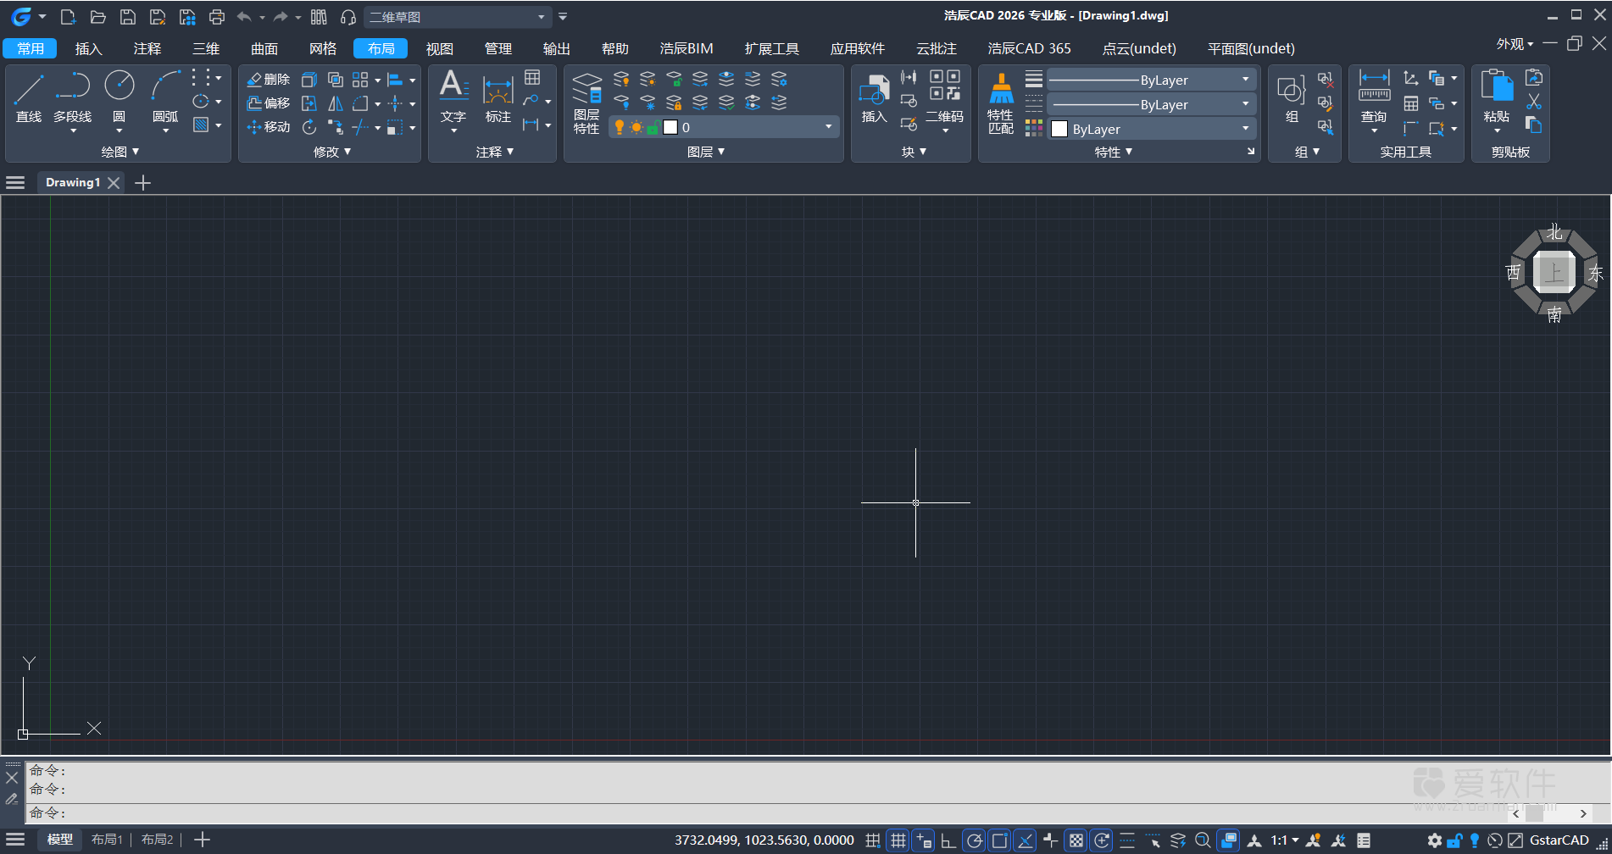Toggle grid display in status bar

pyautogui.click(x=898, y=840)
